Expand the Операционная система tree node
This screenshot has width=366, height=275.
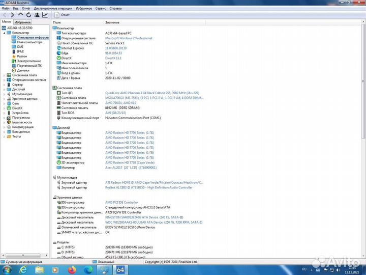point(4,80)
